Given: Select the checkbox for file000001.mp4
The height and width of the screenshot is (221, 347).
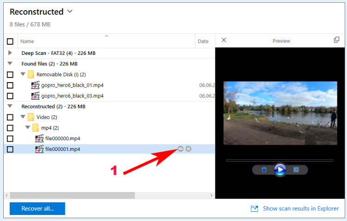Looking at the screenshot, I should point(10,149).
